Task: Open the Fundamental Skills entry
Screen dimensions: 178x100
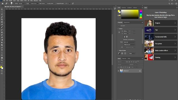Action: point(161,37)
